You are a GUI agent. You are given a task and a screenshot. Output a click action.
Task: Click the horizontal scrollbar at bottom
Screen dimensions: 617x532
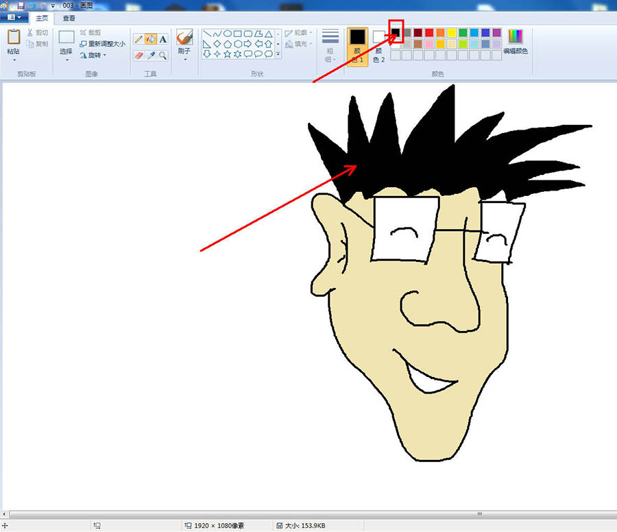(312, 514)
